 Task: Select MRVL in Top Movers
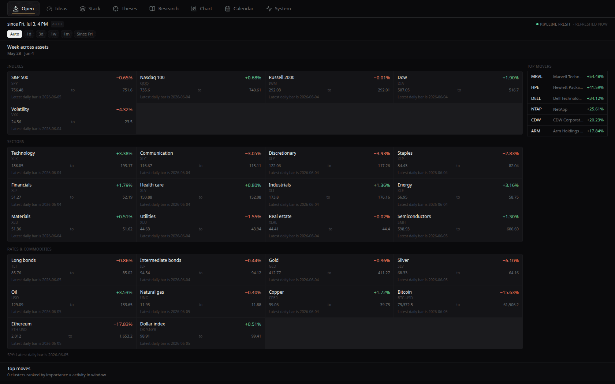(567, 77)
